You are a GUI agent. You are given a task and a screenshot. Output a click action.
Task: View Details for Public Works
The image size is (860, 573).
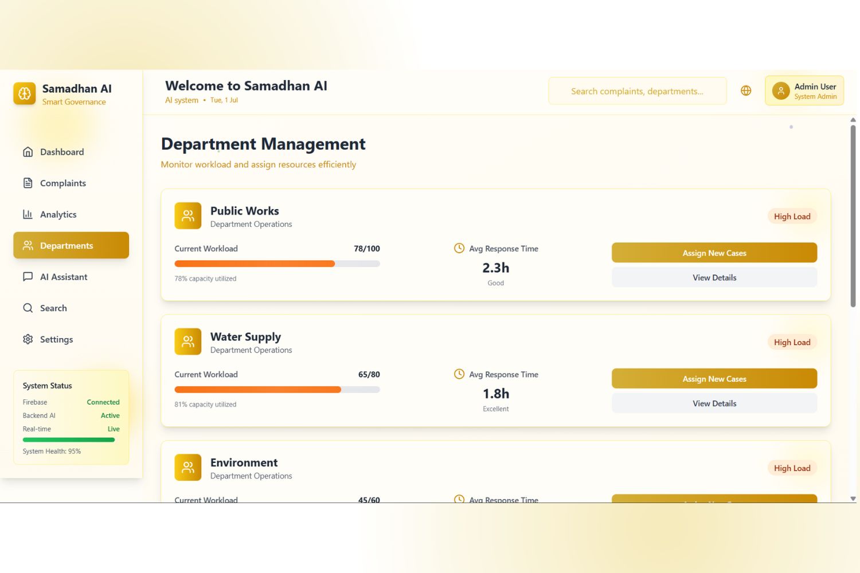pyautogui.click(x=714, y=277)
